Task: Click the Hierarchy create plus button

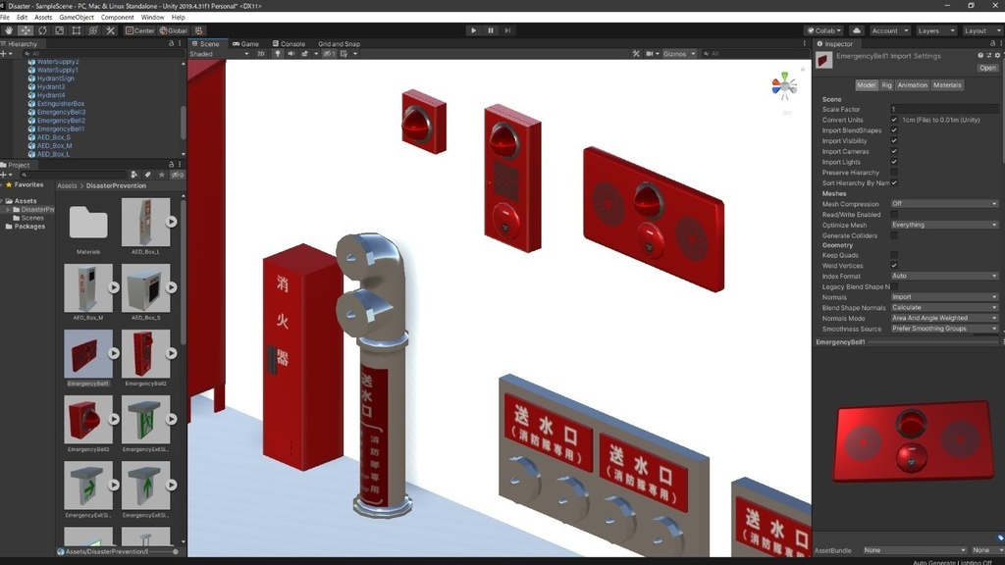Action: (x=4, y=54)
